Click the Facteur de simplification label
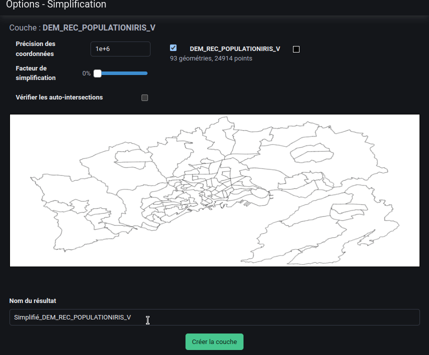429x355 pixels. (x=35, y=73)
